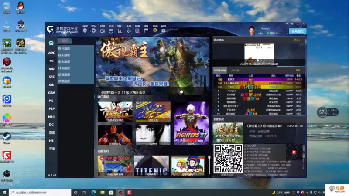This screenshot has width=349, height=196.
Task: Select ARC platform tab
Action: pos(51,53)
